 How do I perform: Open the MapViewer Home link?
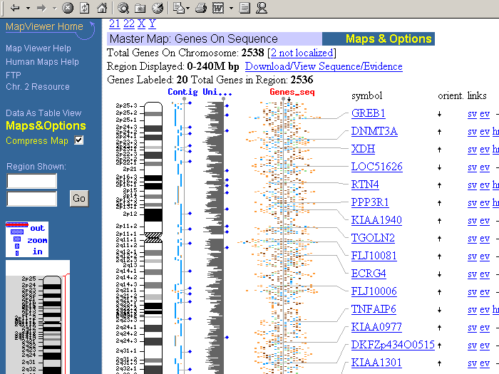coord(44,26)
